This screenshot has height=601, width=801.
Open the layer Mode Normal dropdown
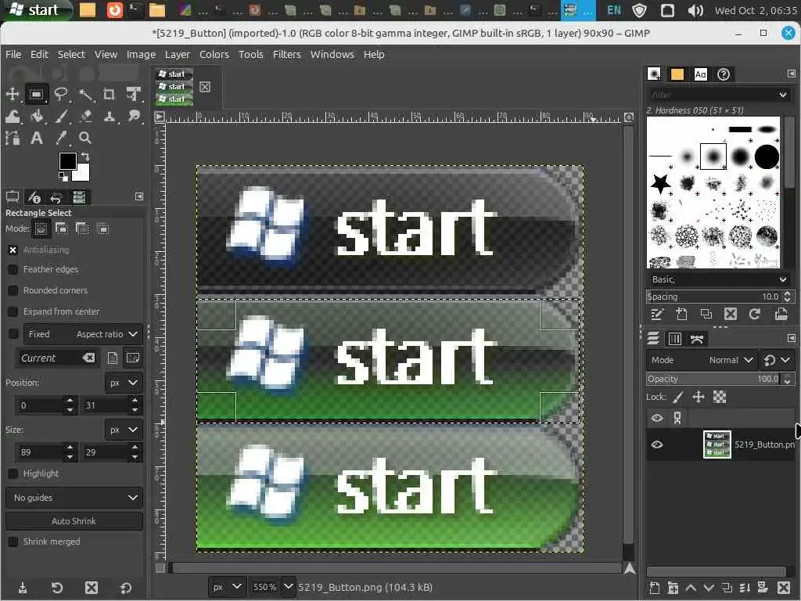coord(702,360)
